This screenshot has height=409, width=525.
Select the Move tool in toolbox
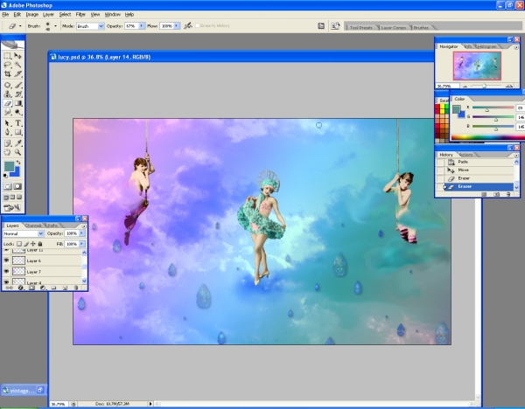pos(18,56)
